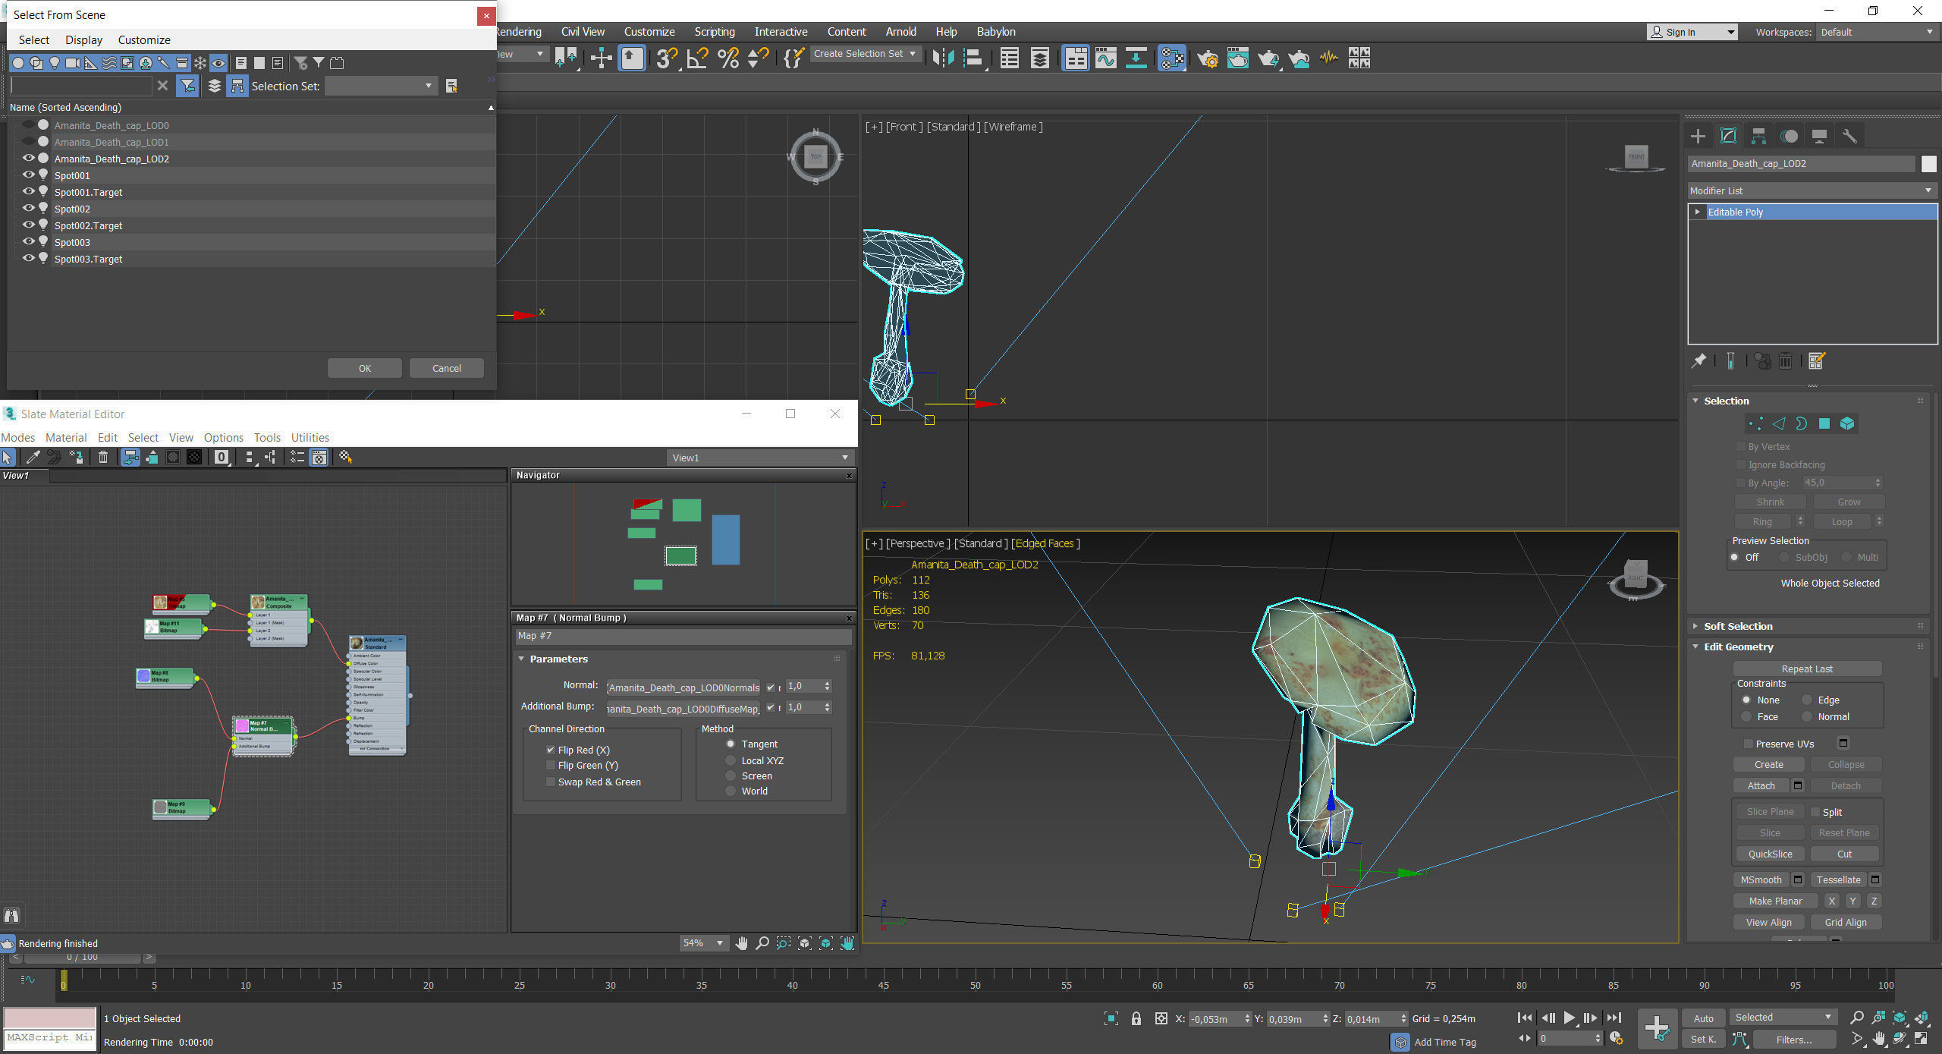The image size is (1942, 1054).
Task: Click the Mirror tool icon
Action: click(942, 58)
